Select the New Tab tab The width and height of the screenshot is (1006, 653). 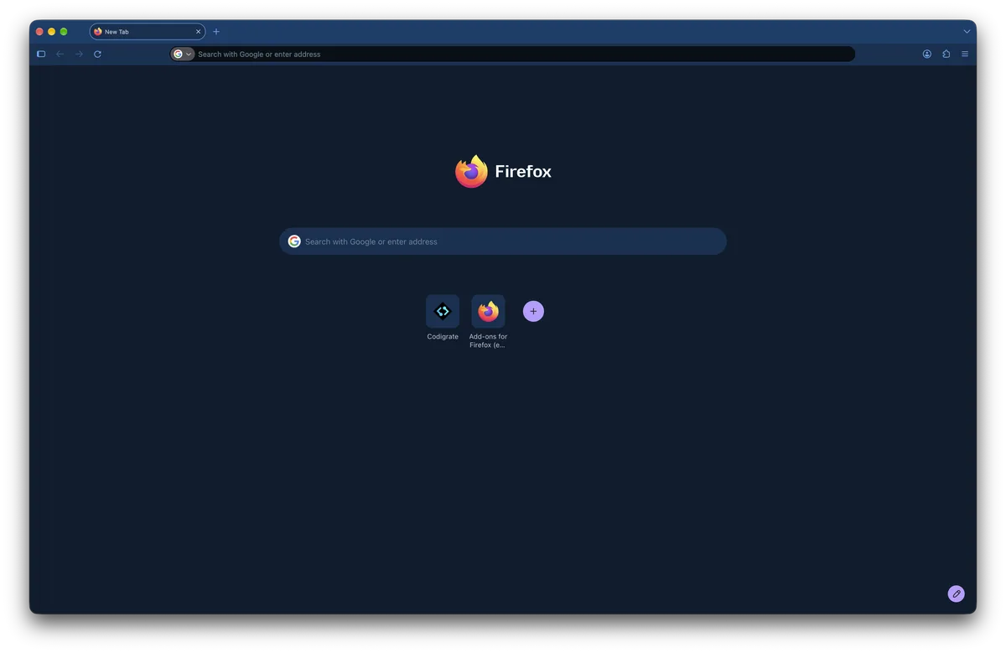[x=148, y=32]
